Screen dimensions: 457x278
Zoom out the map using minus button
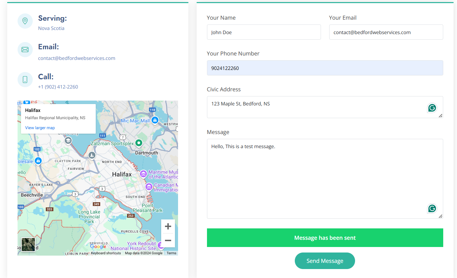coord(168,240)
